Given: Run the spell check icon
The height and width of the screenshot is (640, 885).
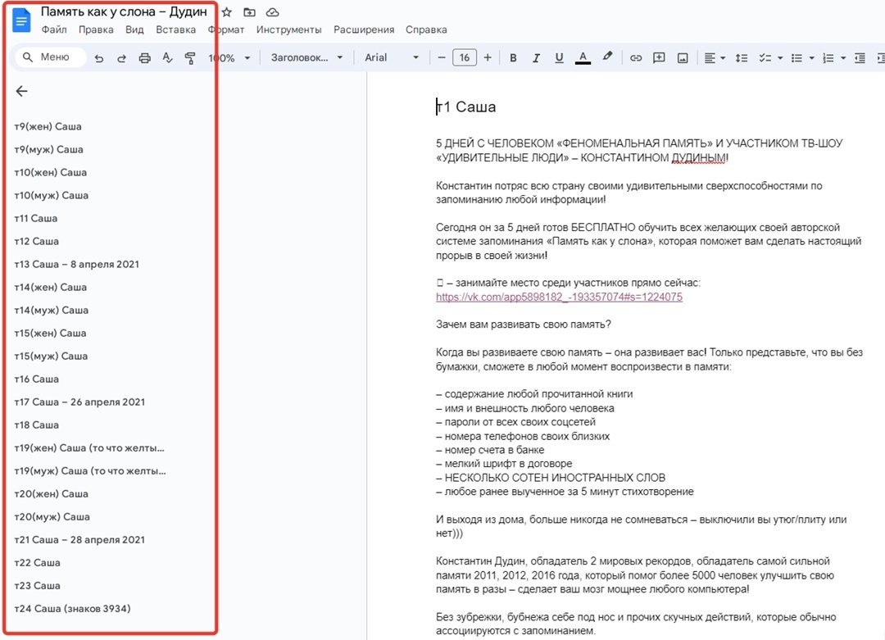Looking at the screenshot, I should [167, 57].
